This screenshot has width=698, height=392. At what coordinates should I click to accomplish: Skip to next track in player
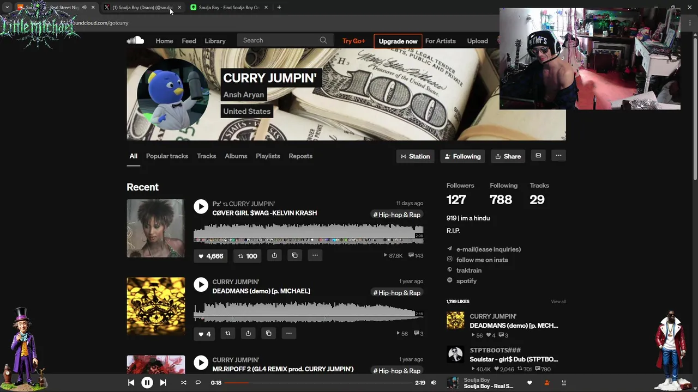coord(163,383)
